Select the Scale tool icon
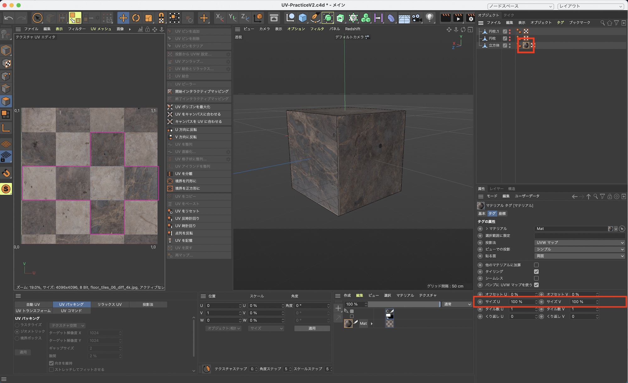This screenshot has width=628, height=383. 149,18
